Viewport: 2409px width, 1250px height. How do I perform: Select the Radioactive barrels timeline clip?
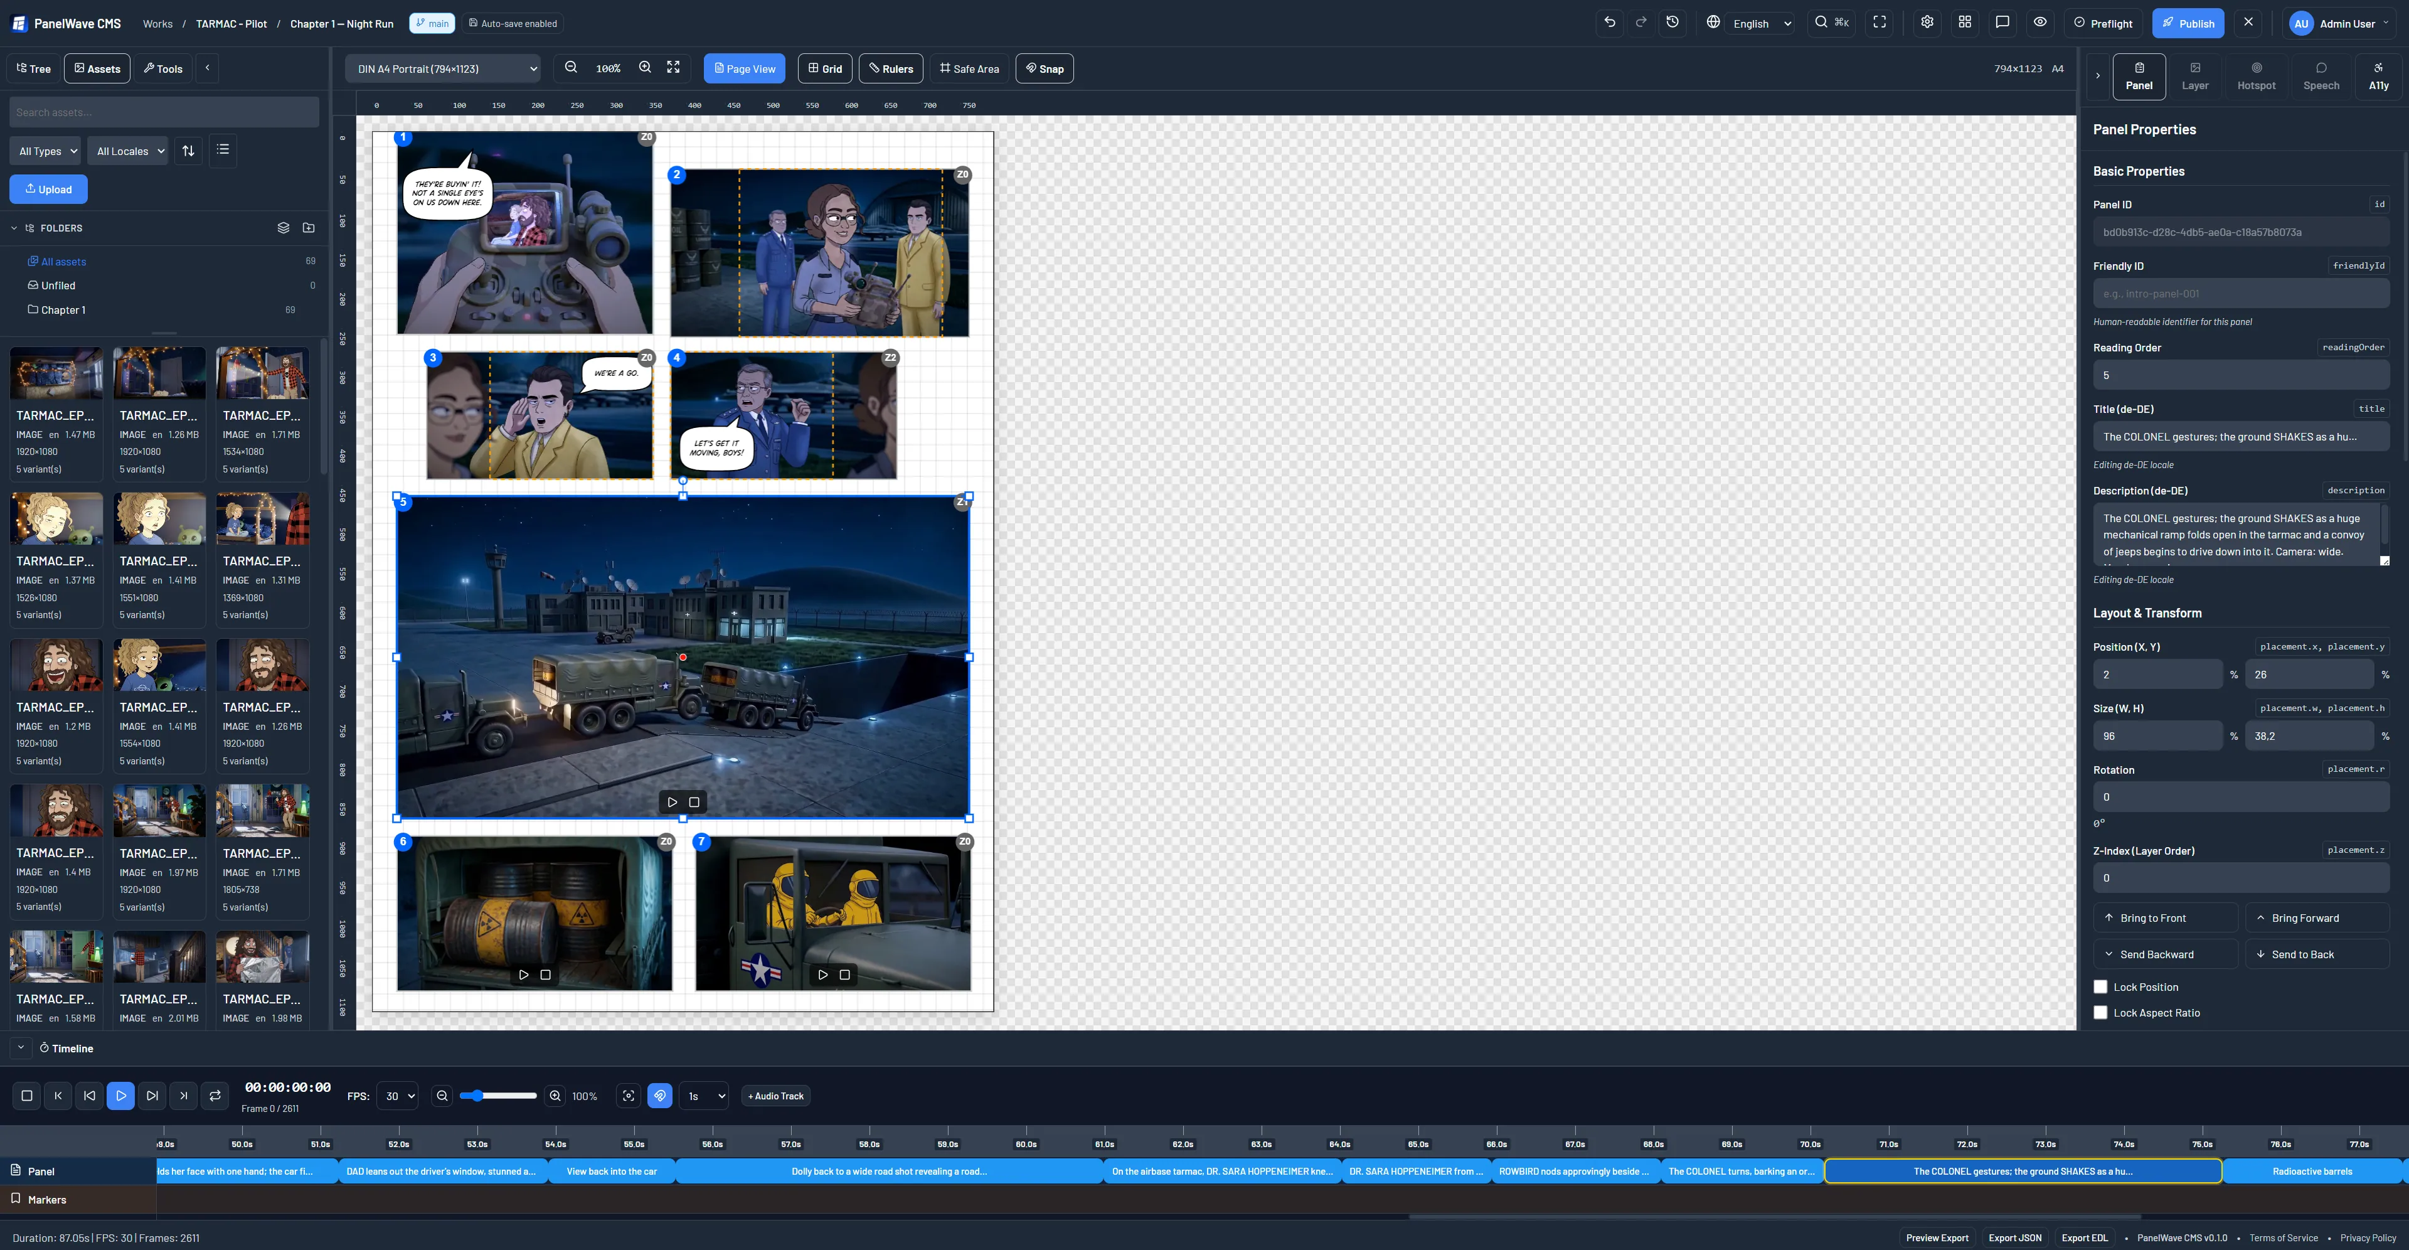pos(2312,1170)
